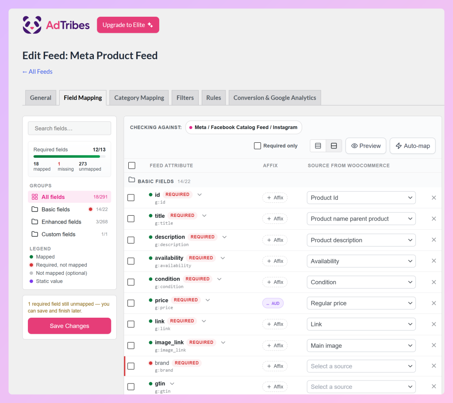Image resolution: width=453 pixels, height=403 pixels.
Task: Add affix to the id field
Action: (x=275, y=198)
